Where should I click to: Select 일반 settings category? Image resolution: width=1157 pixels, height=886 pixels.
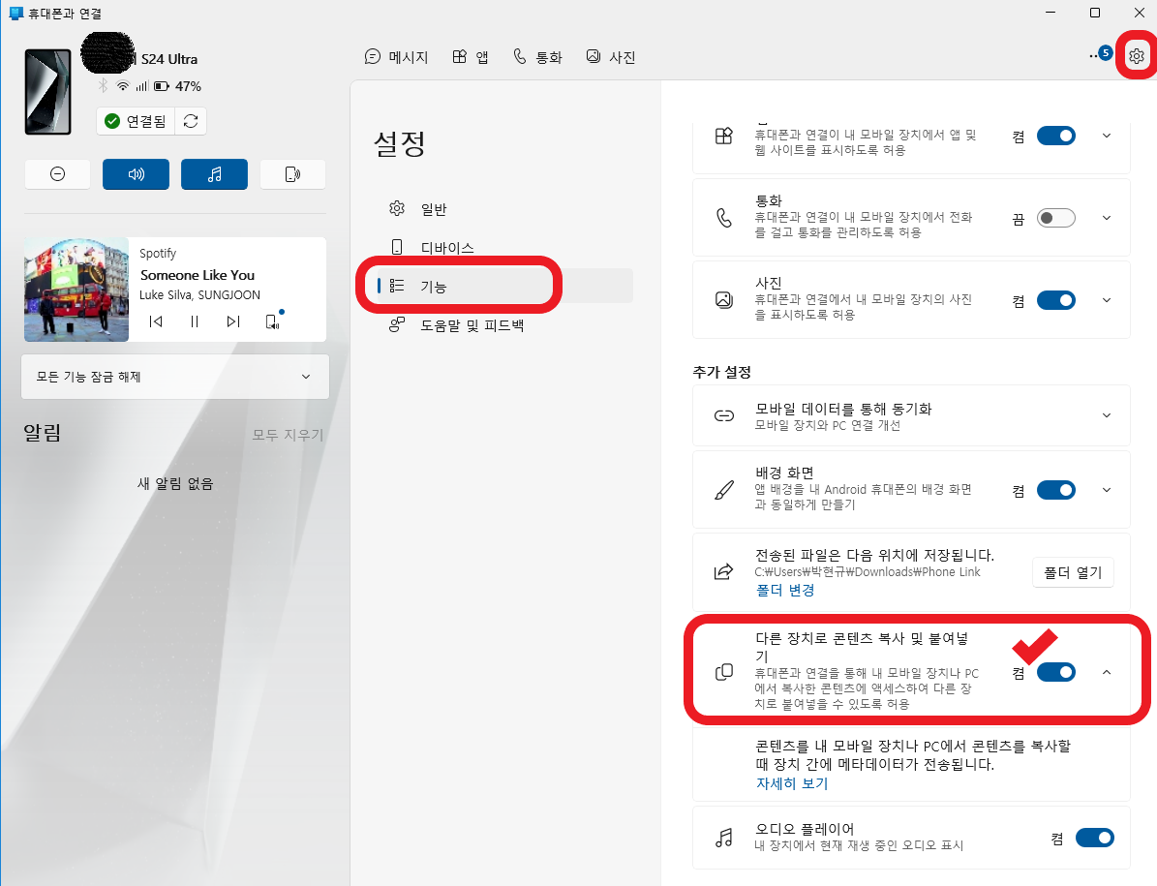click(x=504, y=209)
